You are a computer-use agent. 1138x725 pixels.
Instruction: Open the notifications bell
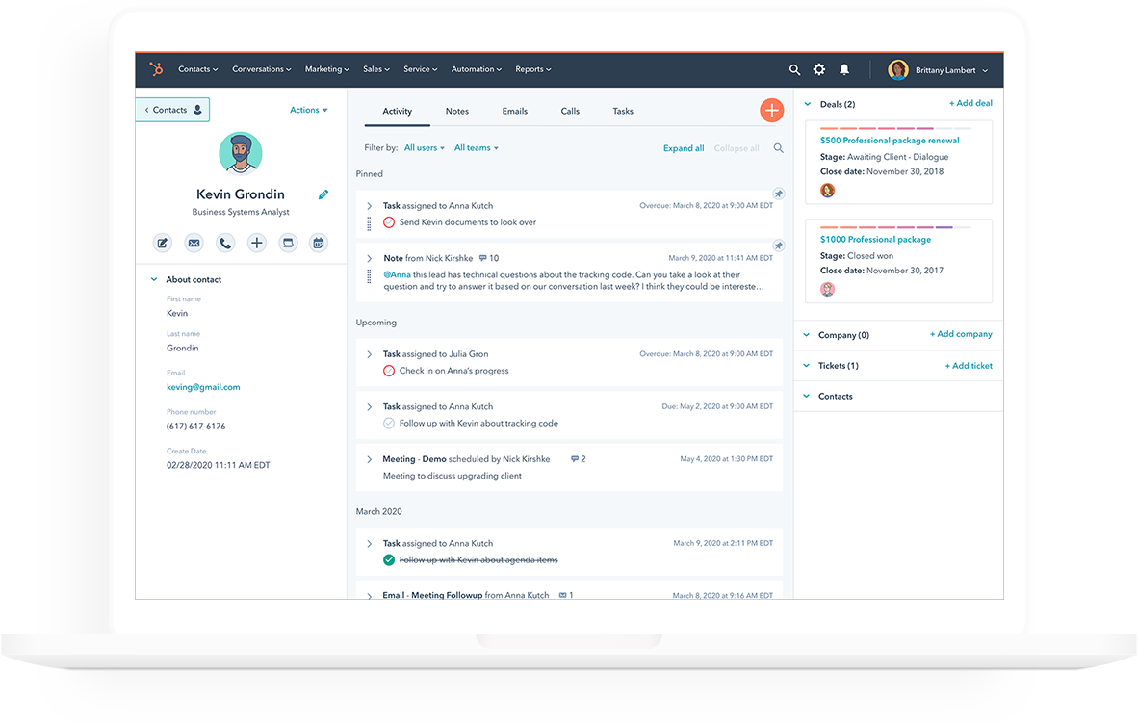[844, 70]
